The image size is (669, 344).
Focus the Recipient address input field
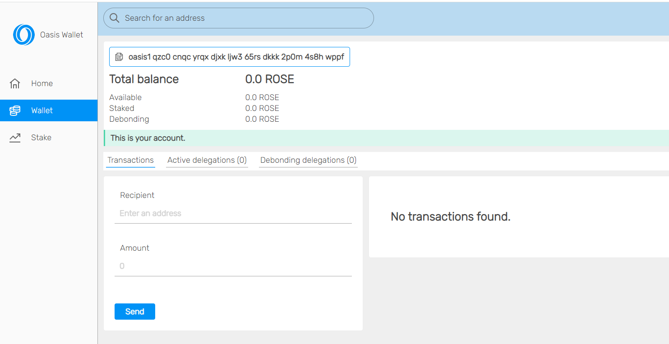point(233,213)
